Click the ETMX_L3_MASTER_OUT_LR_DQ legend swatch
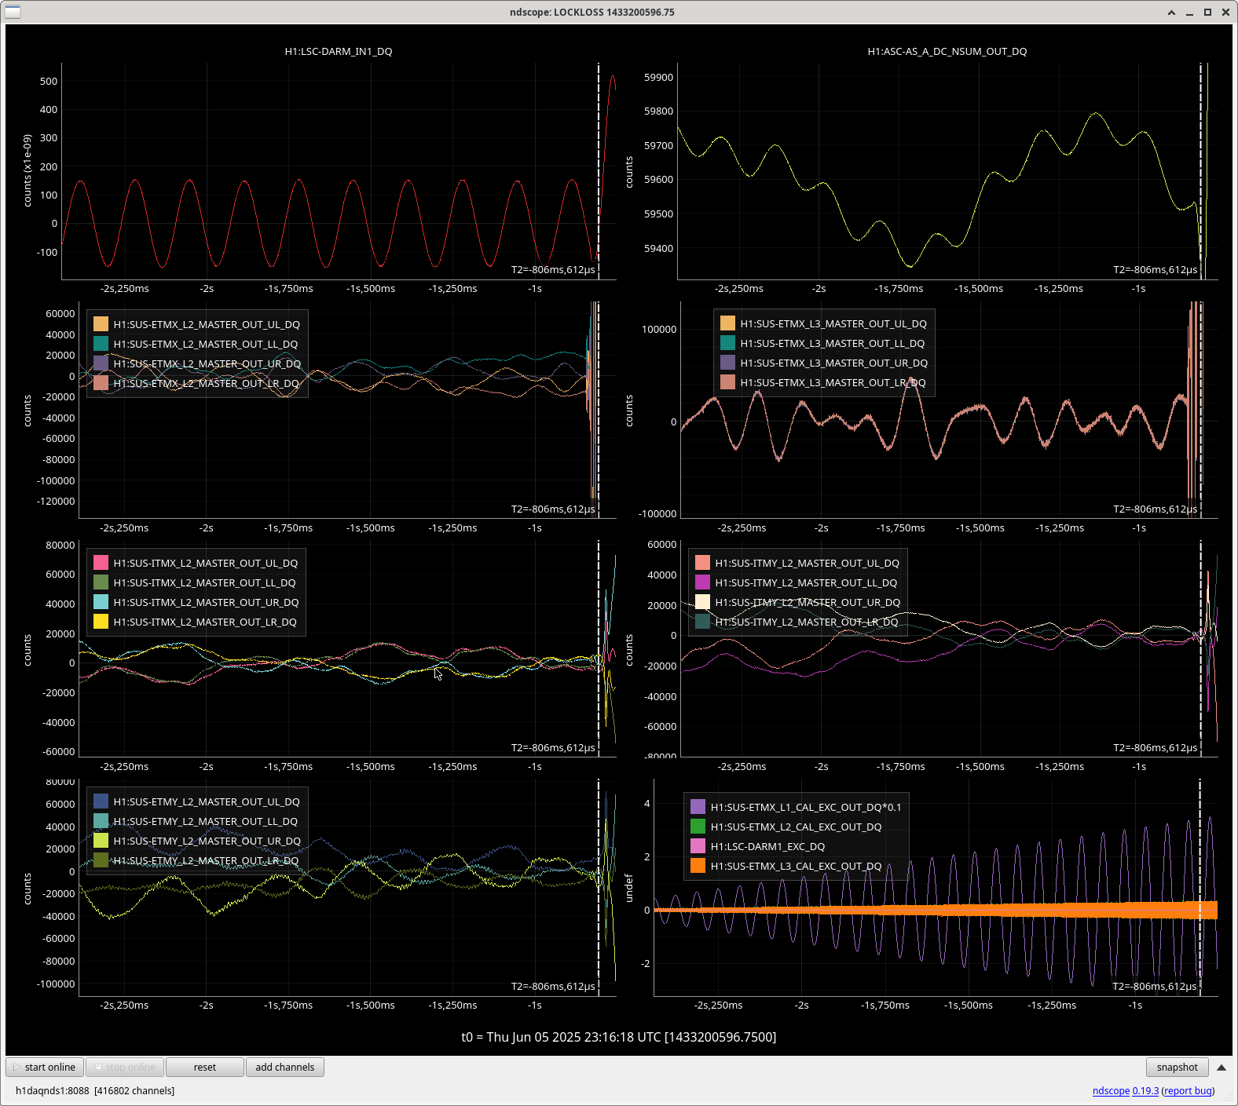 [727, 382]
